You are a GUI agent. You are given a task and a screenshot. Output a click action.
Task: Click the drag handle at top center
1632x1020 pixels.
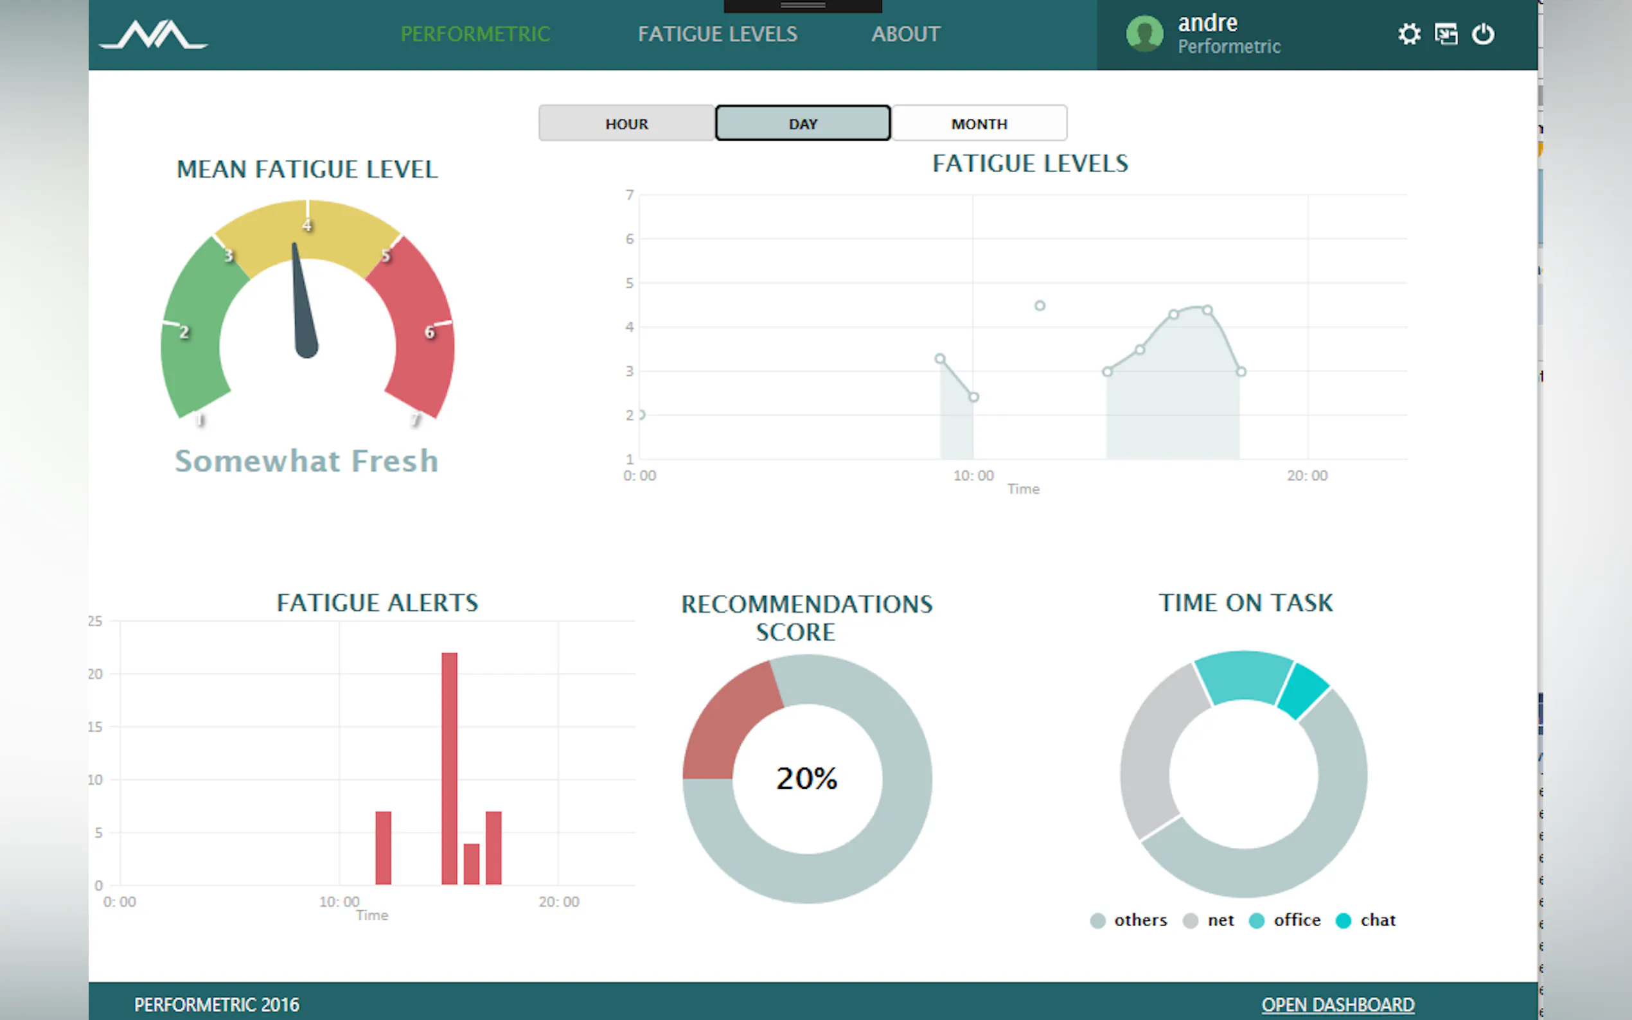pos(803,5)
